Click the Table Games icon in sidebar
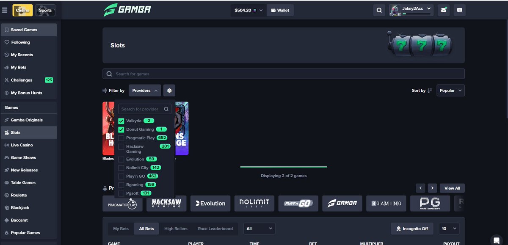The width and height of the screenshot is (508, 245). point(7,183)
